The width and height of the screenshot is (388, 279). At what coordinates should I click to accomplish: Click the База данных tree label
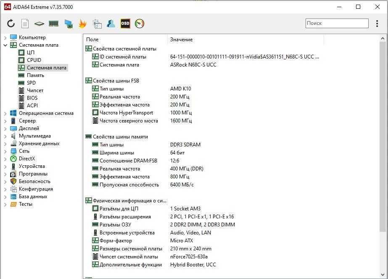point(33,197)
